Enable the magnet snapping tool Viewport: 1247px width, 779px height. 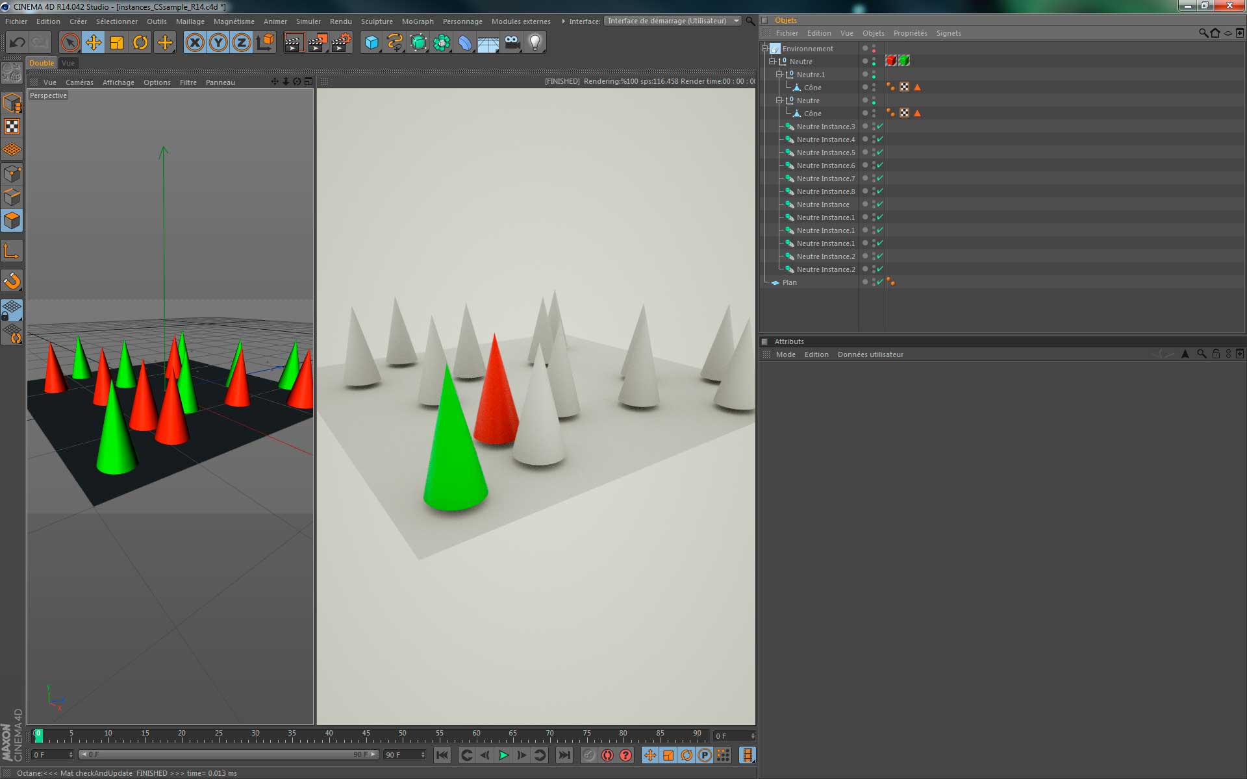12,280
